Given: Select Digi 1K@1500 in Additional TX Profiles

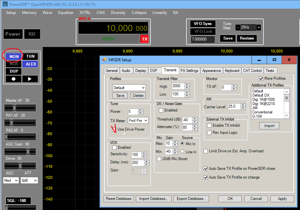Looking at the screenshot, I should tap(263, 99).
